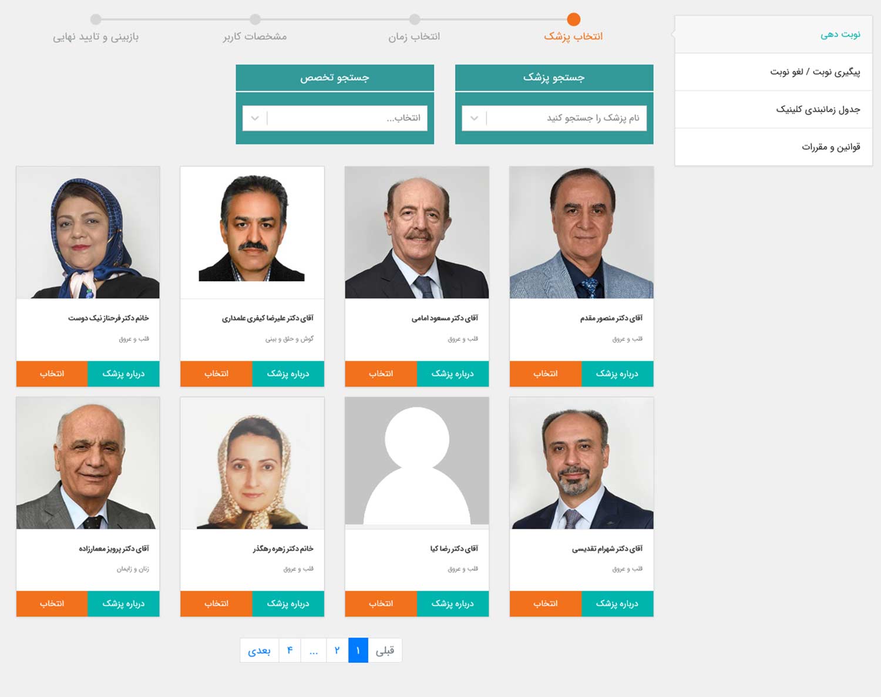Open the doctor name search dropdown arrow
The width and height of the screenshot is (881, 697).
click(474, 118)
